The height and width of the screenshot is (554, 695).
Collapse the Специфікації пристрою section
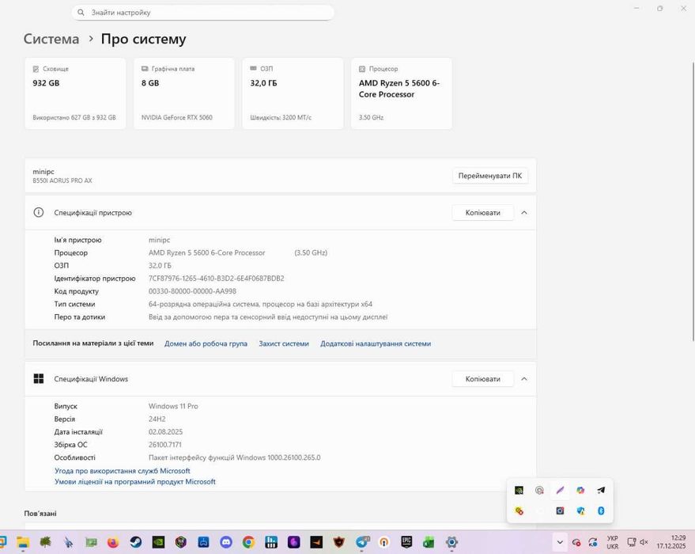click(x=524, y=212)
